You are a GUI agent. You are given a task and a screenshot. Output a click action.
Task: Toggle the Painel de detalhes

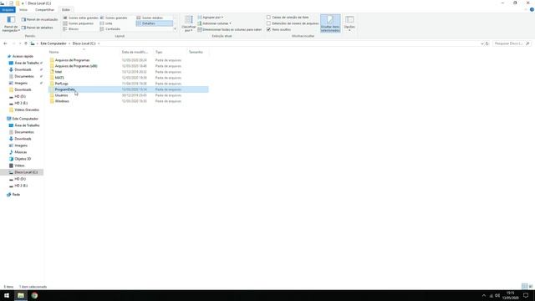(37, 28)
